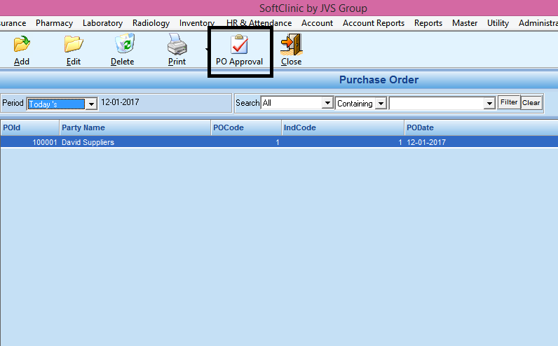Image resolution: width=558 pixels, height=346 pixels.
Task: Click the Delete recycle bin icon
Action: click(x=123, y=46)
